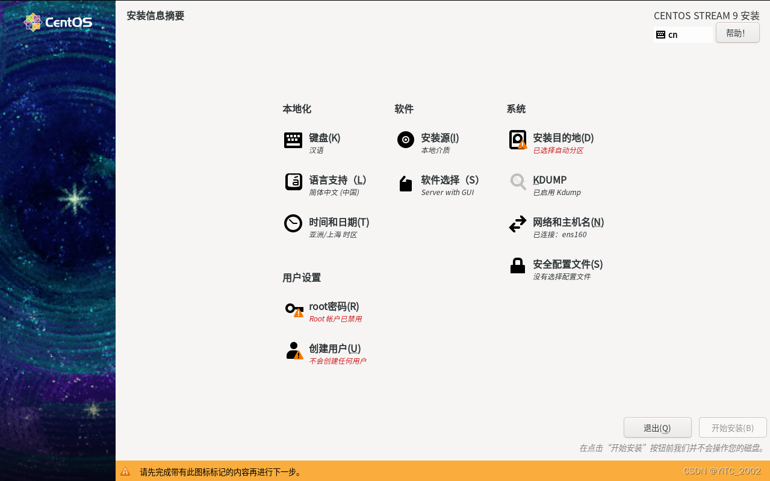Click the 'Root 帐户已禁用' status text
The image size is (770, 481).
click(x=335, y=319)
